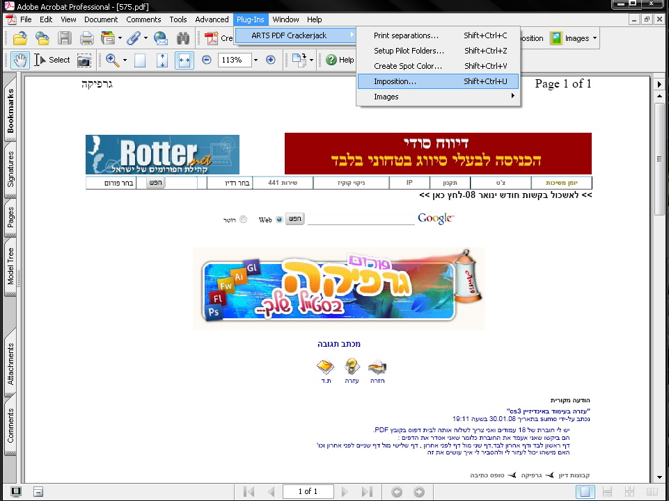Select the Hand tool

point(19,60)
